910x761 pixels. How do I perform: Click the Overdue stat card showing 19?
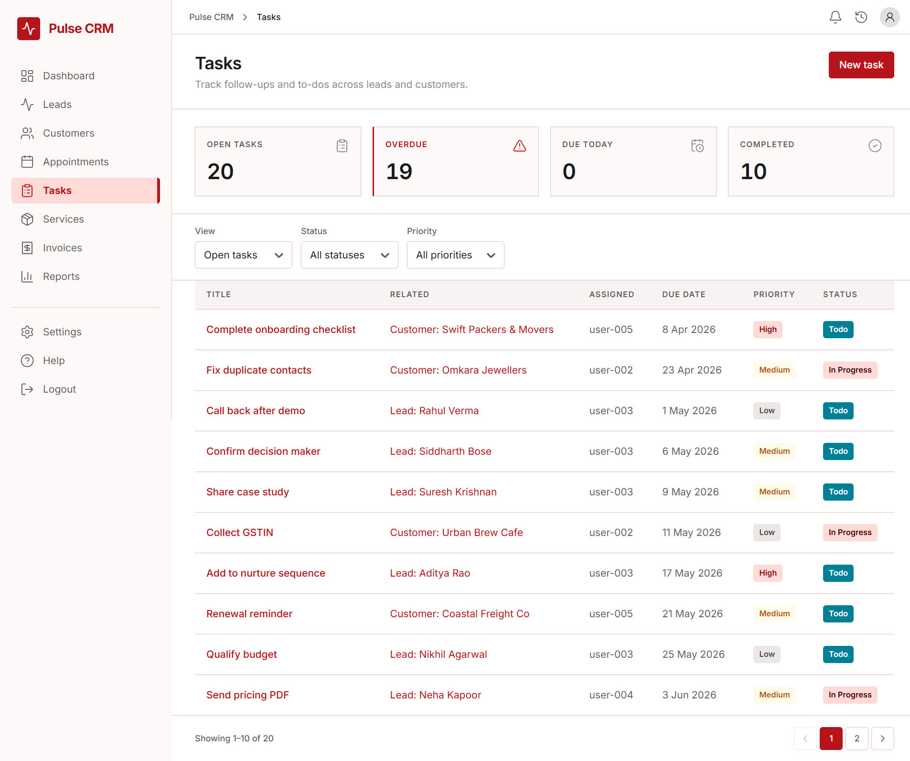pos(456,161)
